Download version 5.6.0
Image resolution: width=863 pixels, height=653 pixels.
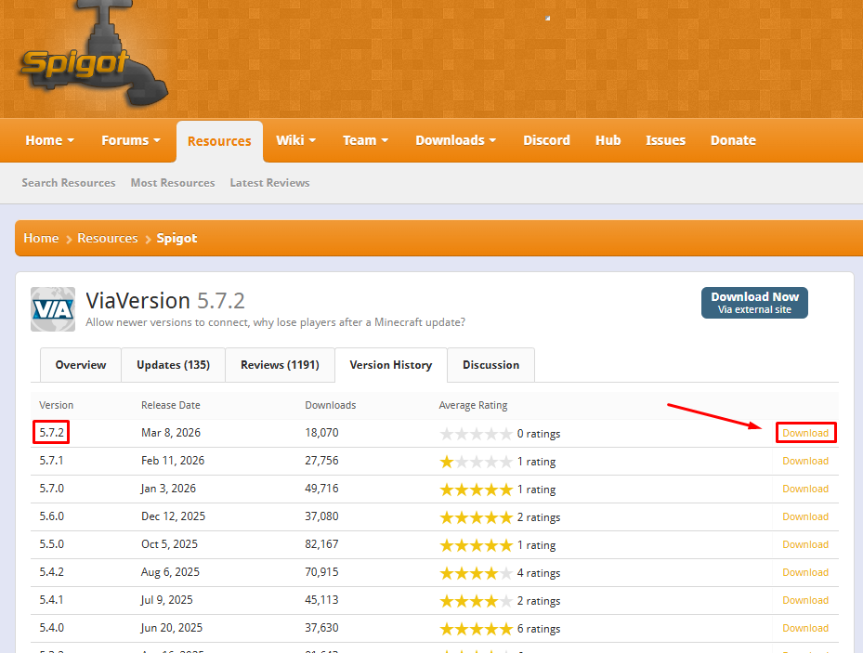pos(805,516)
